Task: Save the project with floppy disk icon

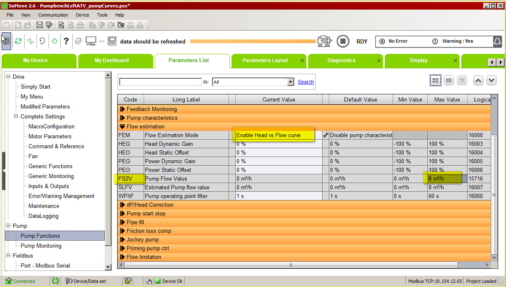Action: [x=39, y=25]
